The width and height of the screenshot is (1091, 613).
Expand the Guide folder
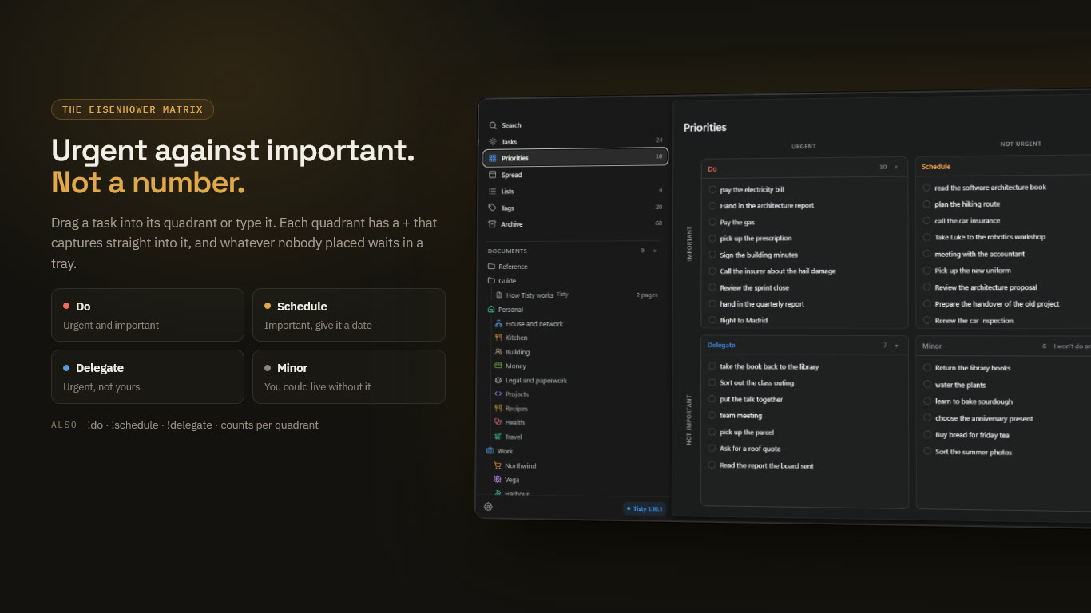point(502,281)
